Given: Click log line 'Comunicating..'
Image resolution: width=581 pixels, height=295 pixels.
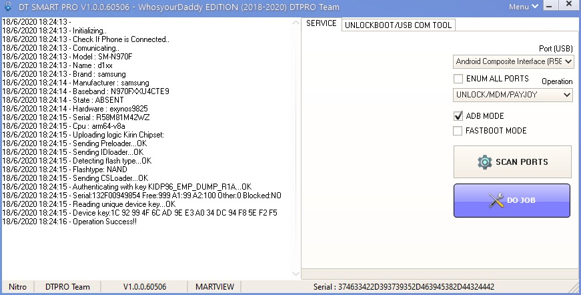Looking at the screenshot, I should coord(61,48).
